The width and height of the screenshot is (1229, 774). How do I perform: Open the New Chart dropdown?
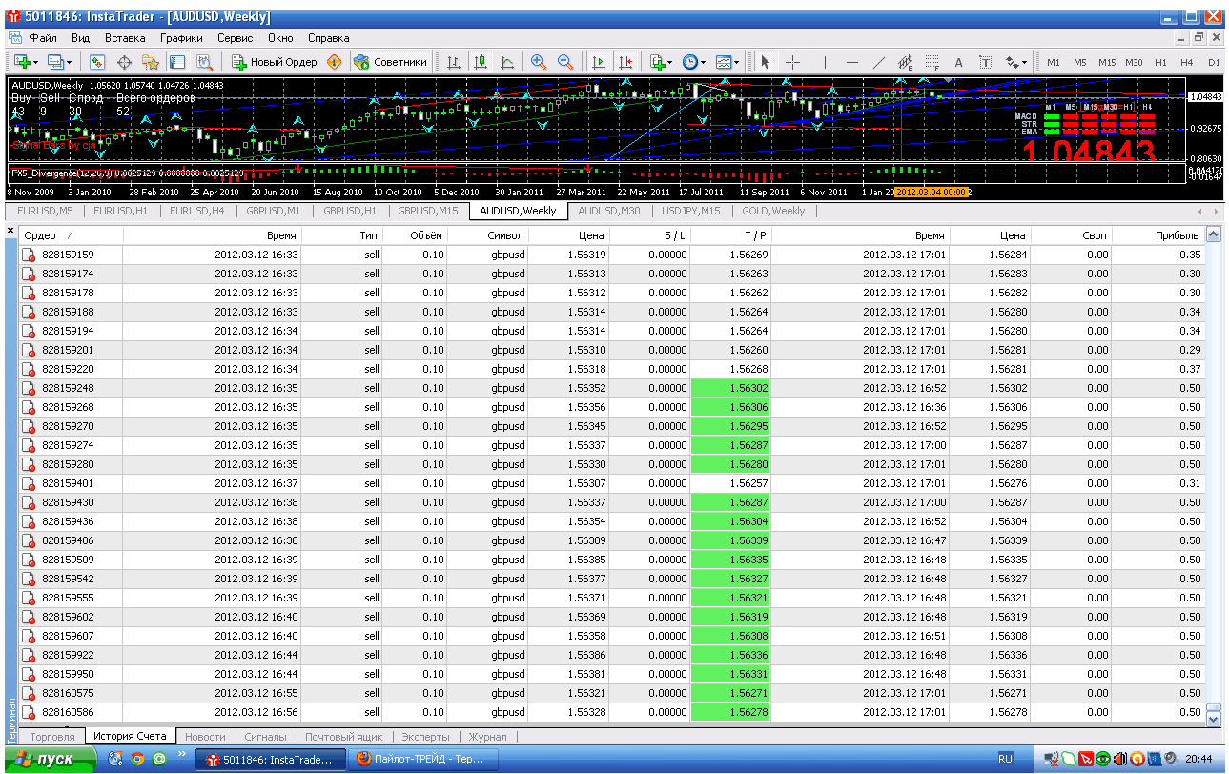coord(26,62)
